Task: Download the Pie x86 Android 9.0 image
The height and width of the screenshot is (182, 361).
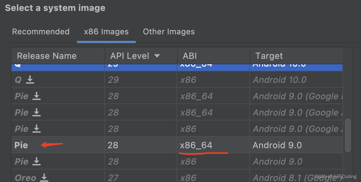Action: 37,162
